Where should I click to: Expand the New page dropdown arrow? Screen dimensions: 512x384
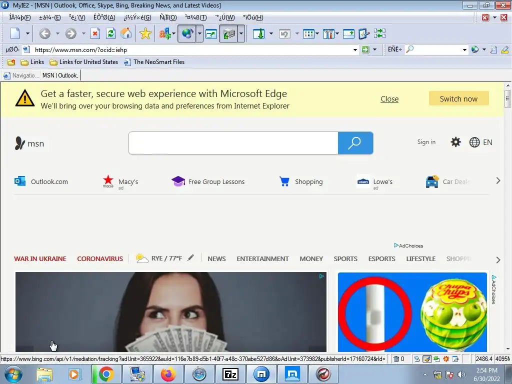tap(27, 33)
